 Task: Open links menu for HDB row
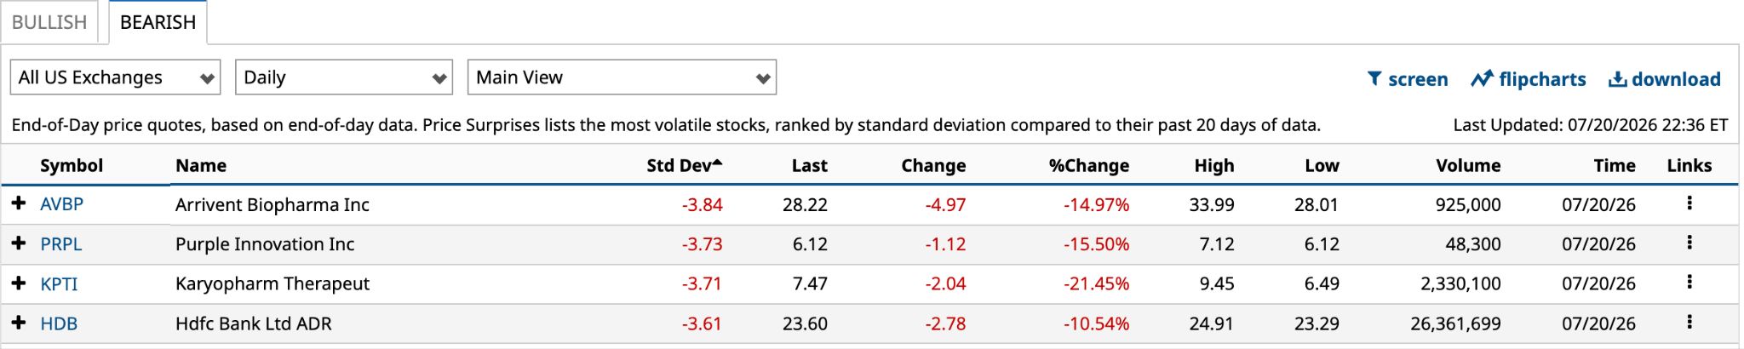coord(1689,323)
